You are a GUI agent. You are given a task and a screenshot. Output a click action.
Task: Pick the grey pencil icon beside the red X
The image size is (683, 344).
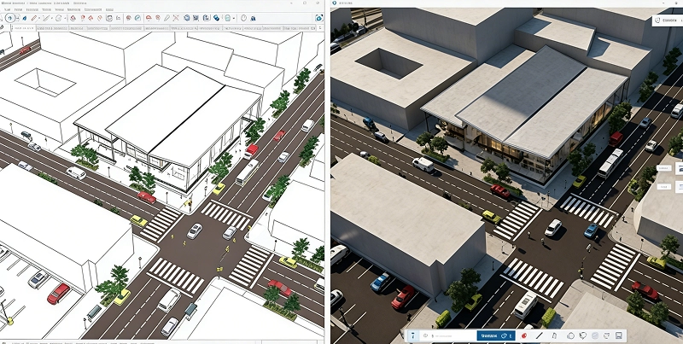click(166, 18)
